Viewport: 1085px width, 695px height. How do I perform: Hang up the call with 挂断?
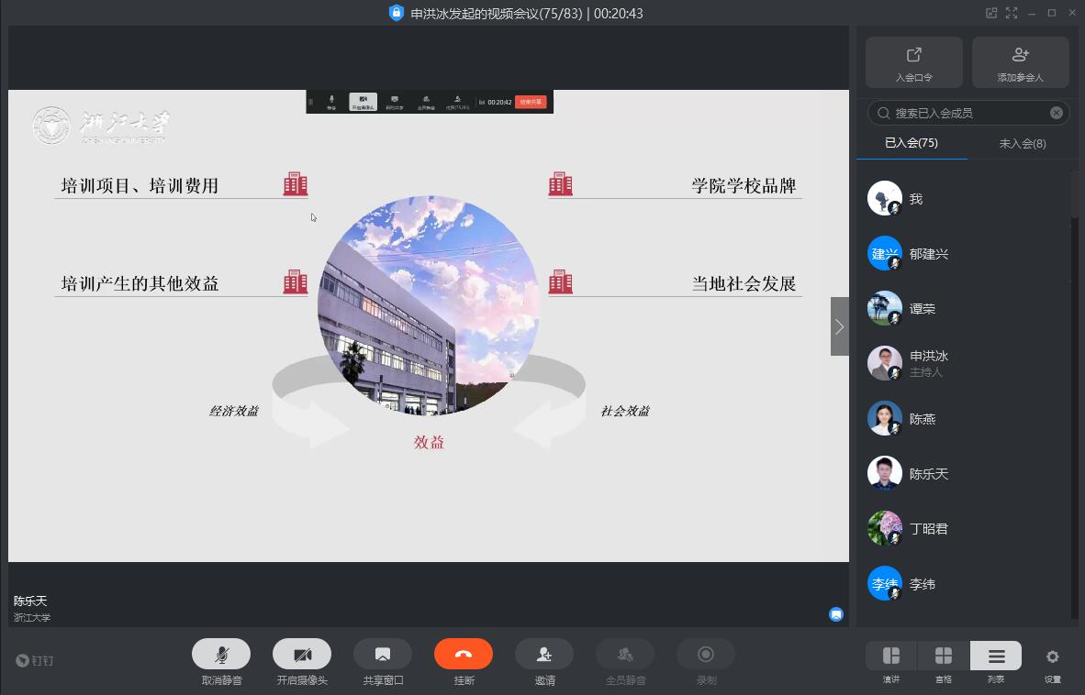coord(463,654)
